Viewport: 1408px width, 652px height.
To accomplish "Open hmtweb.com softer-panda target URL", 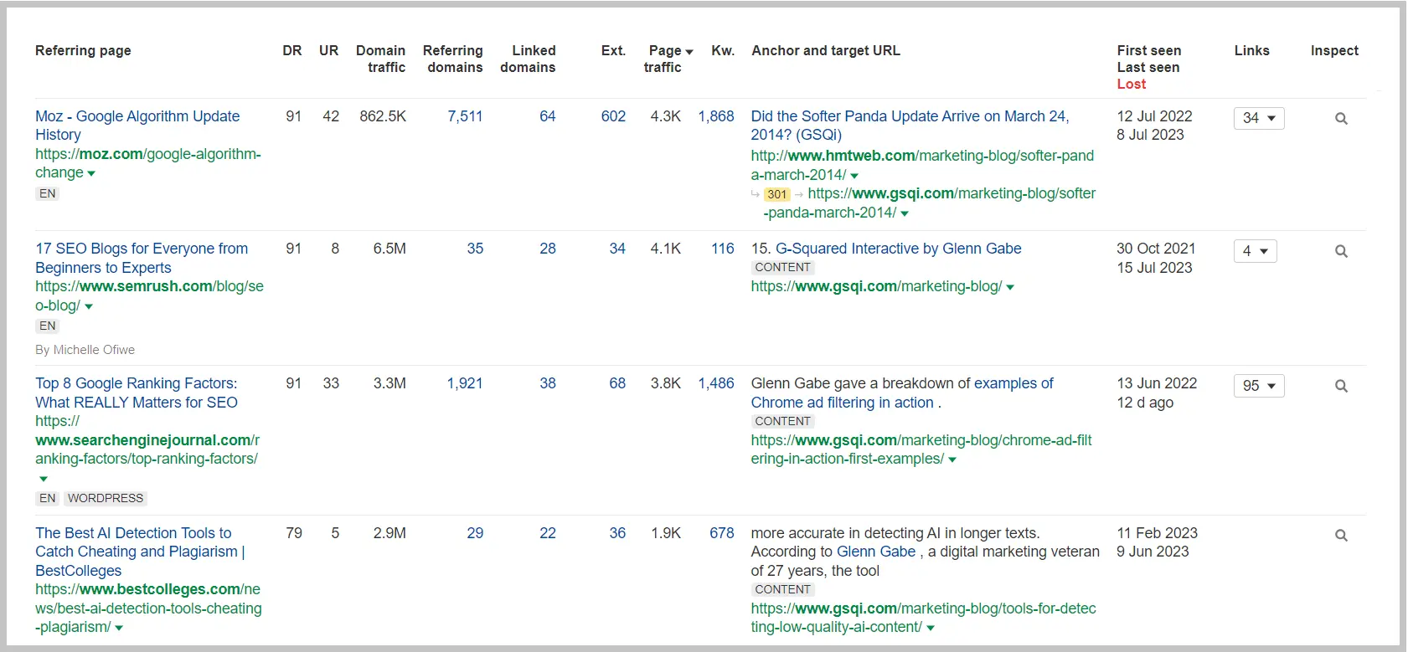I will pos(922,165).
